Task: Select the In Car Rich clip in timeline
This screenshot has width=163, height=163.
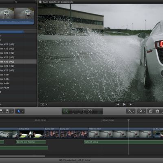Action: point(31,133)
